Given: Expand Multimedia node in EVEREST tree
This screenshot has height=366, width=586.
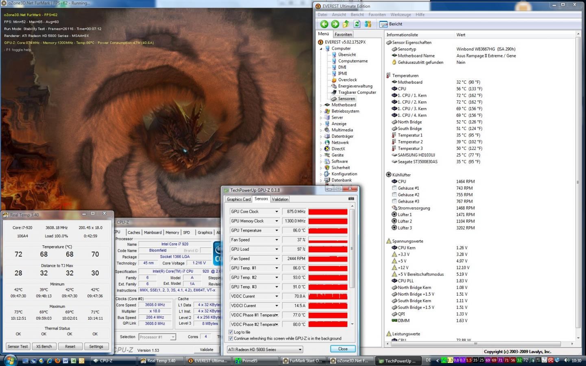Looking at the screenshot, I should pyautogui.click(x=321, y=130).
